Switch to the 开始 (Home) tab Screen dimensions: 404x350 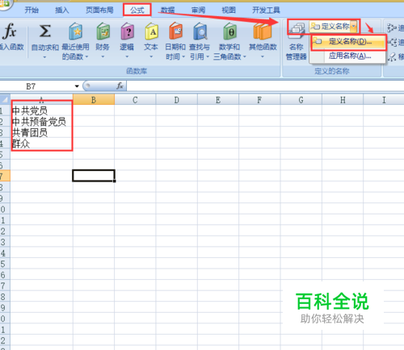(32, 10)
